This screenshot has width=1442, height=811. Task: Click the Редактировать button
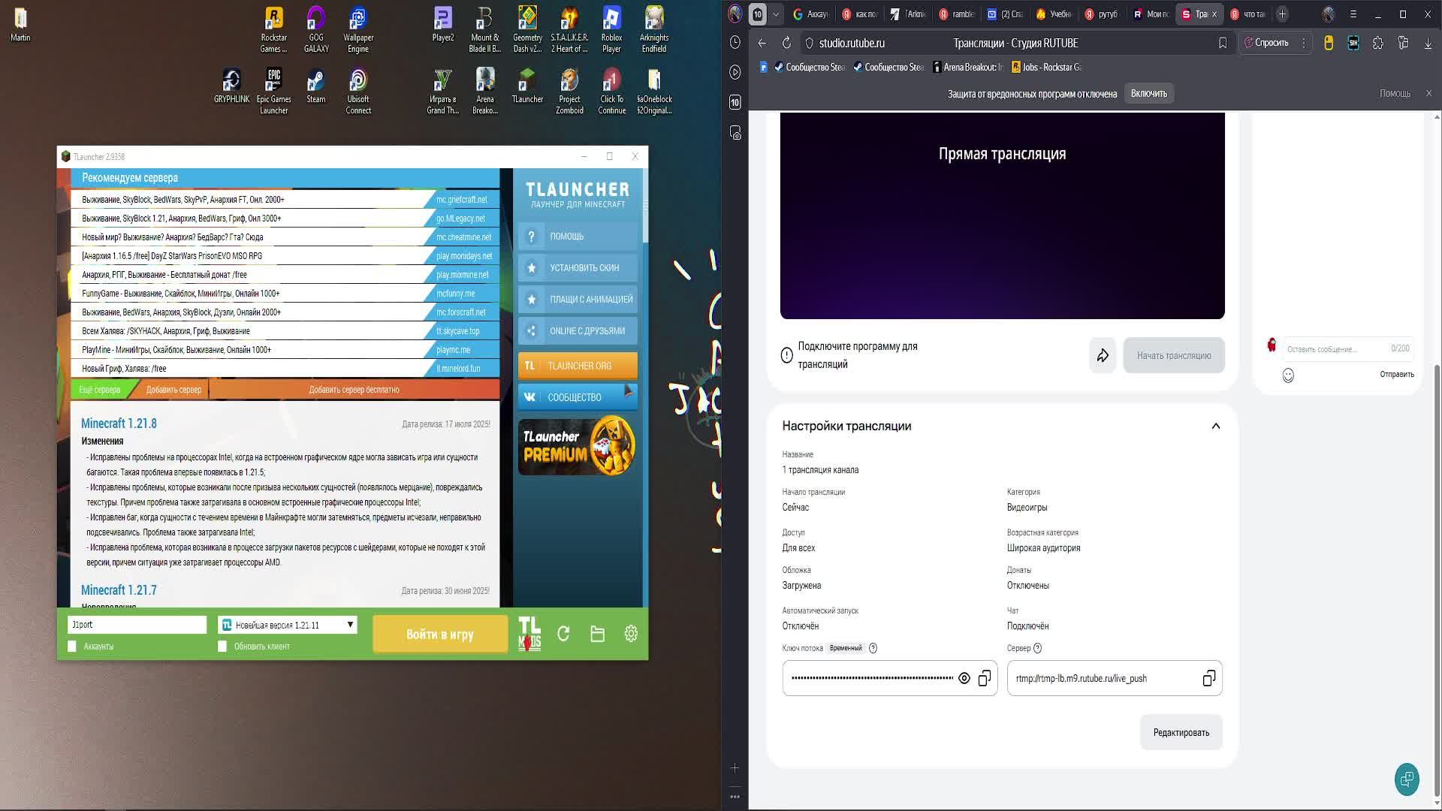(x=1181, y=732)
